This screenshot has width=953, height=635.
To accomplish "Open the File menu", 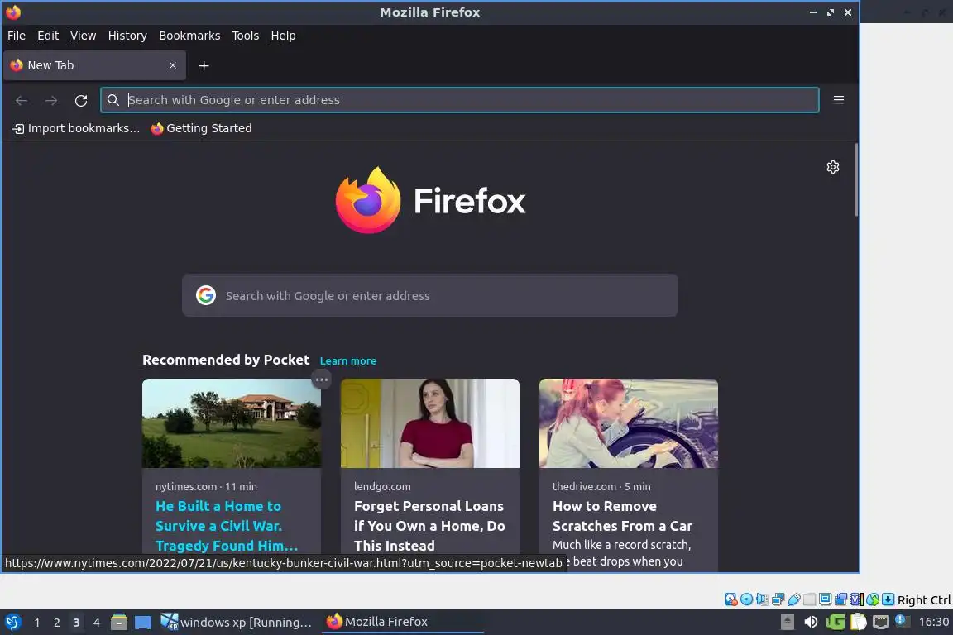I will 17,36.
